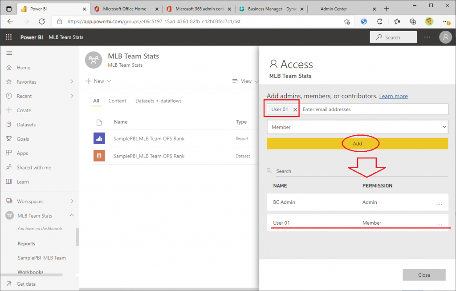Image resolution: width=456 pixels, height=291 pixels.
Task: Open the report icon for SamplePBI_MLB Team OPS Rank
Action: click(x=99, y=138)
